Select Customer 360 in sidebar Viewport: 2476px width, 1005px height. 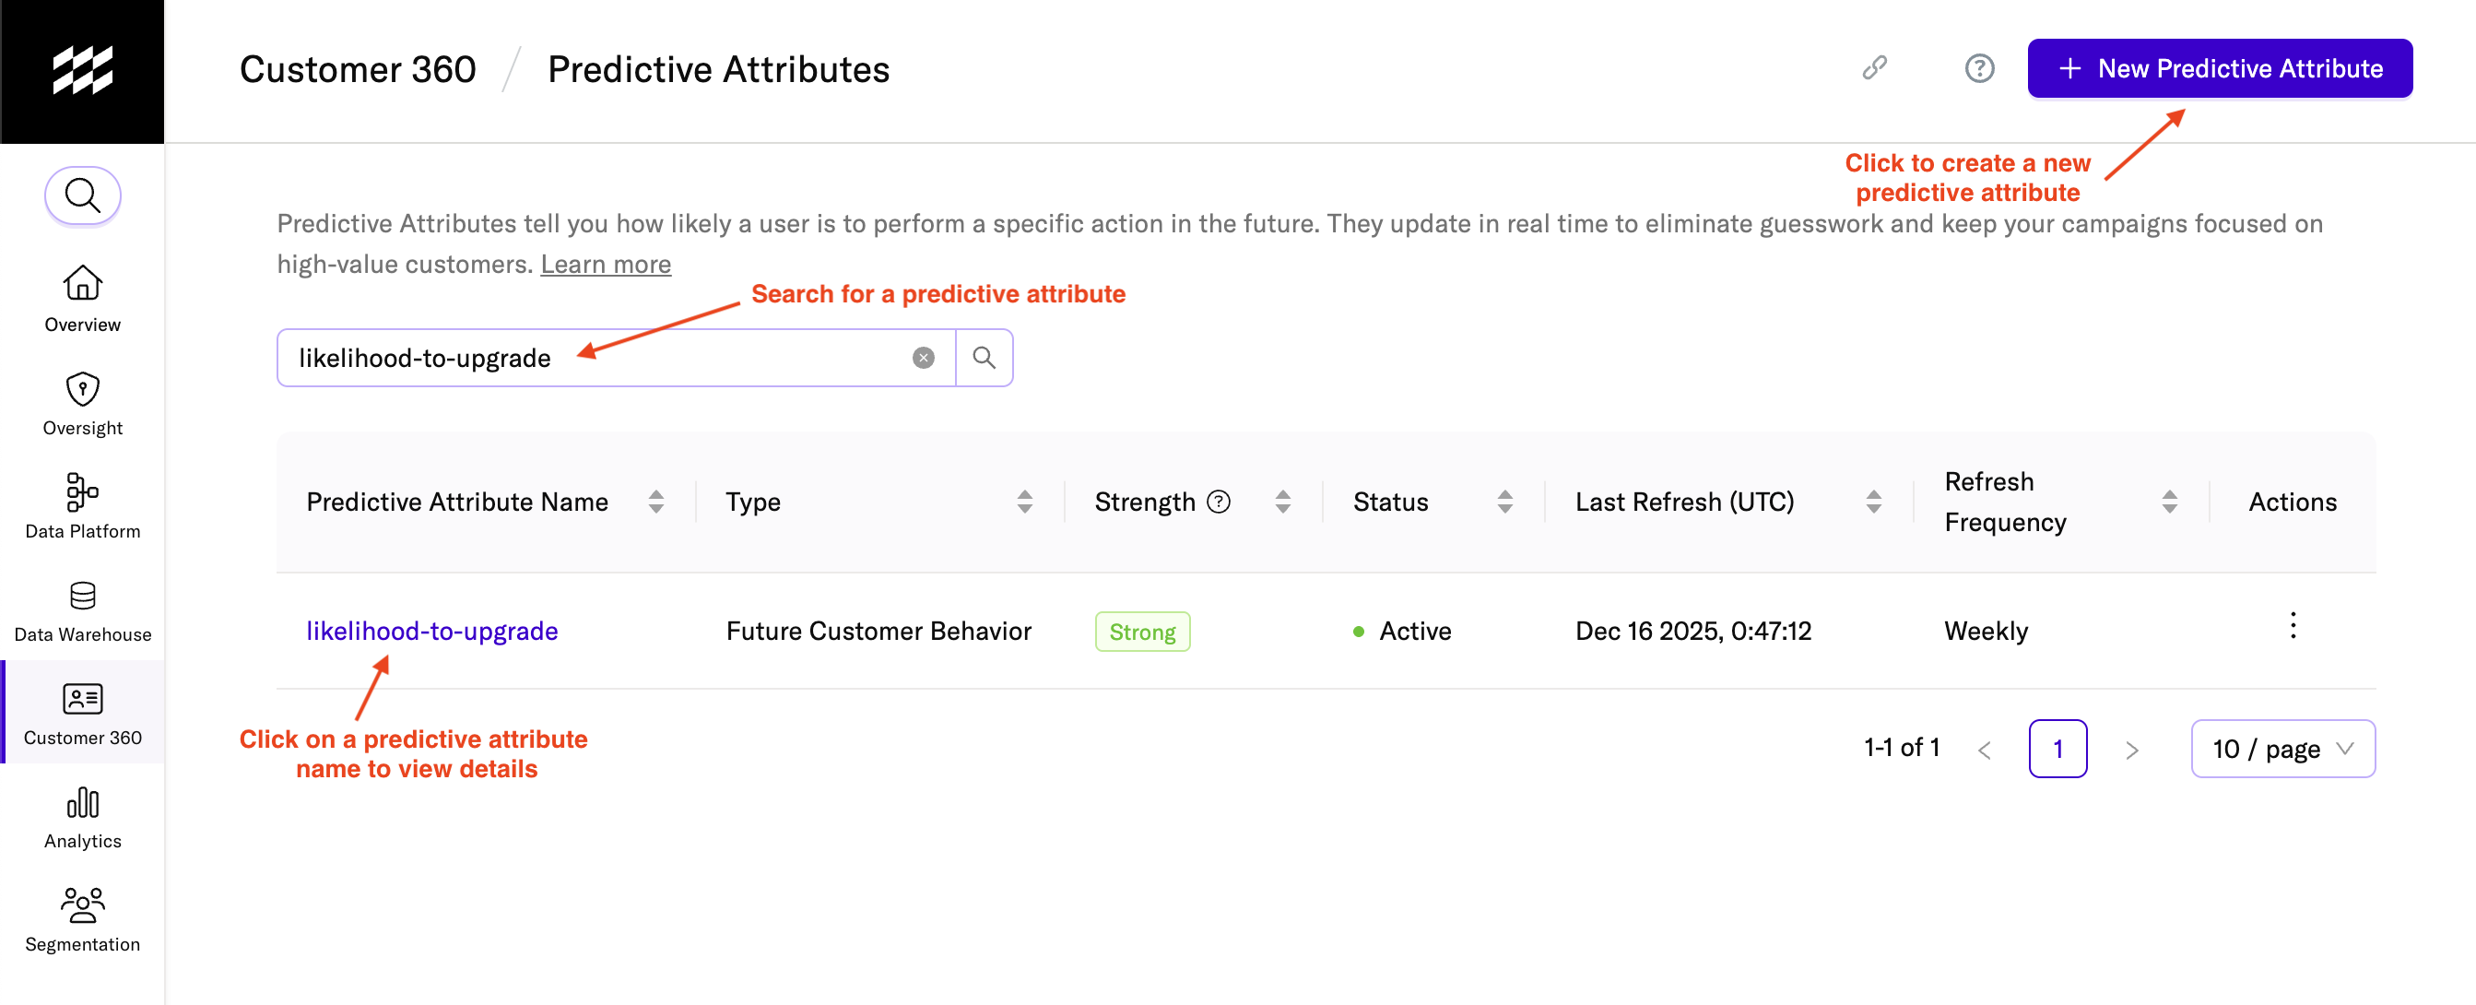click(x=83, y=713)
